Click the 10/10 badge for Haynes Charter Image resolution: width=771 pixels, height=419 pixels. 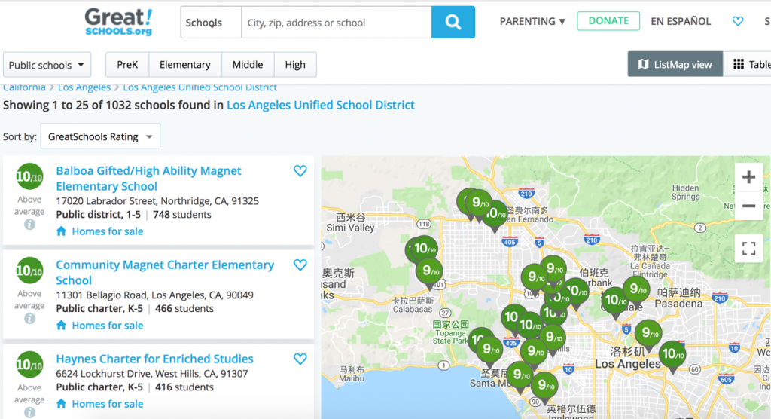click(29, 364)
